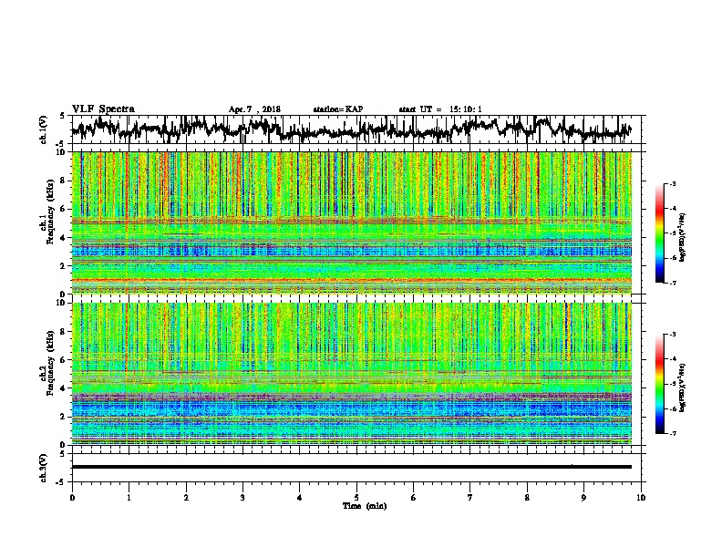This screenshot has height=558, width=722.
Task: Click the "4" kHz tick on ch.2 frequency axis
Action: point(63,388)
